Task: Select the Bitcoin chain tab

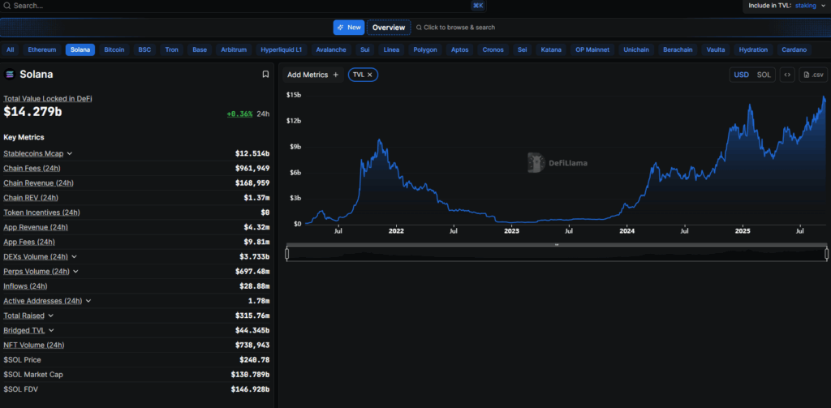Action: pyautogui.click(x=114, y=49)
